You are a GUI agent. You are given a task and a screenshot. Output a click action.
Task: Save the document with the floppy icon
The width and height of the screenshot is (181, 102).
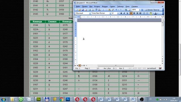click(x=83, y=10)
